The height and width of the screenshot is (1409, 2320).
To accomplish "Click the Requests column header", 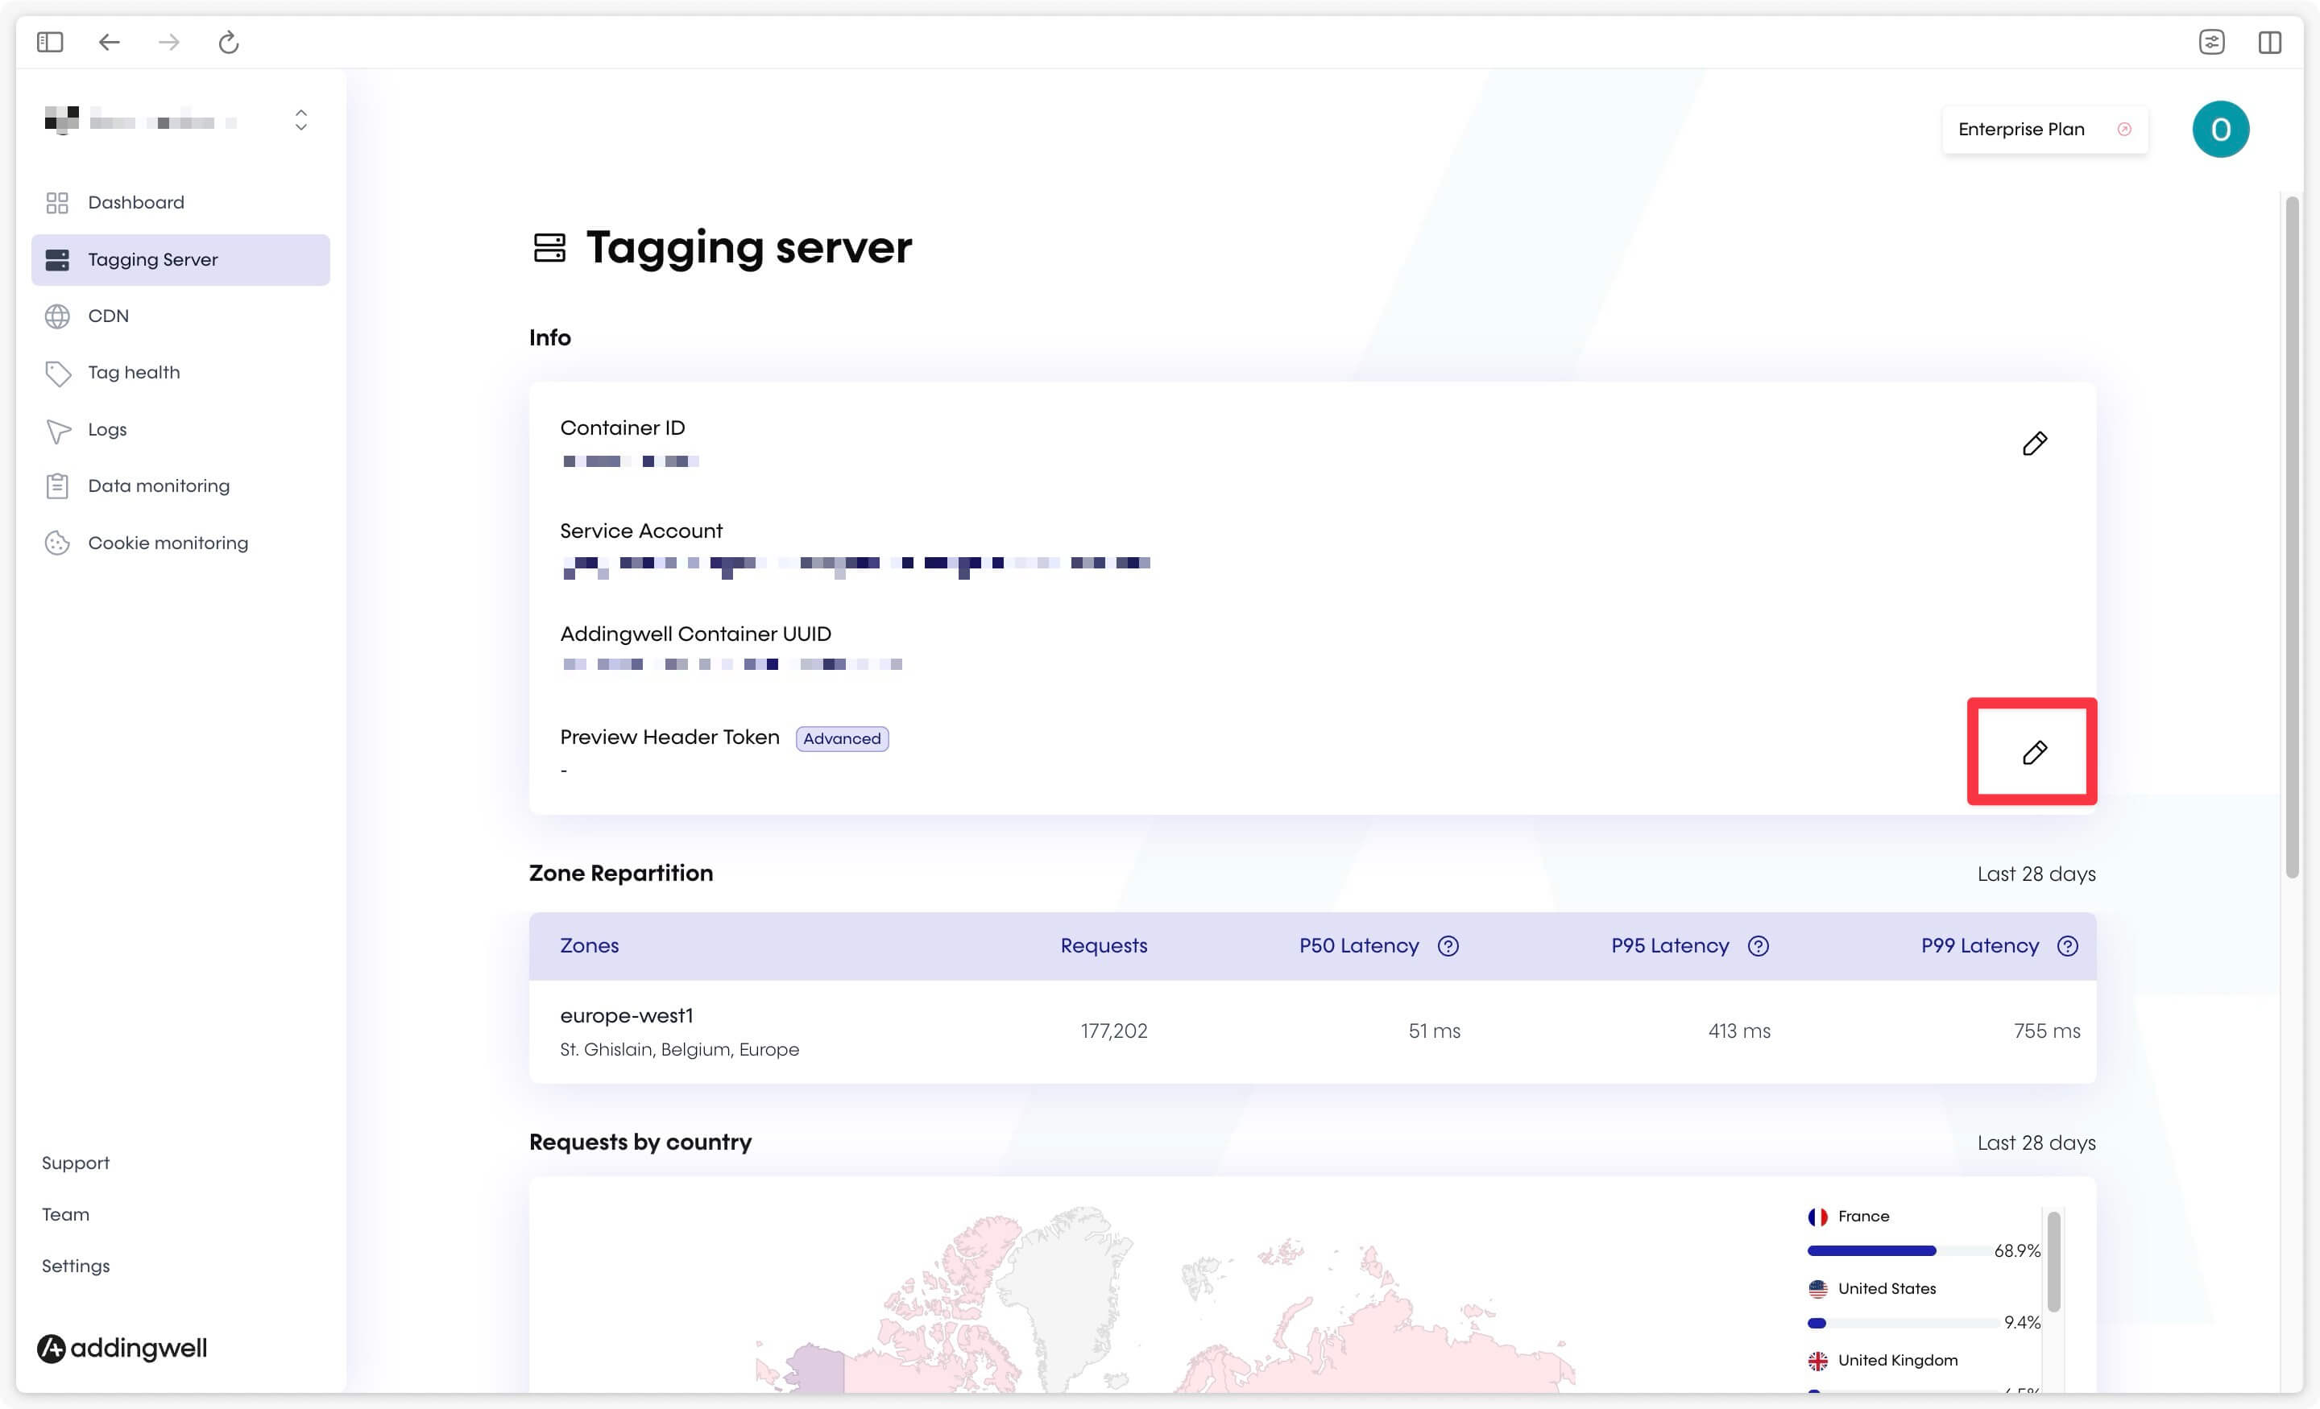I will pos(1104,946).
